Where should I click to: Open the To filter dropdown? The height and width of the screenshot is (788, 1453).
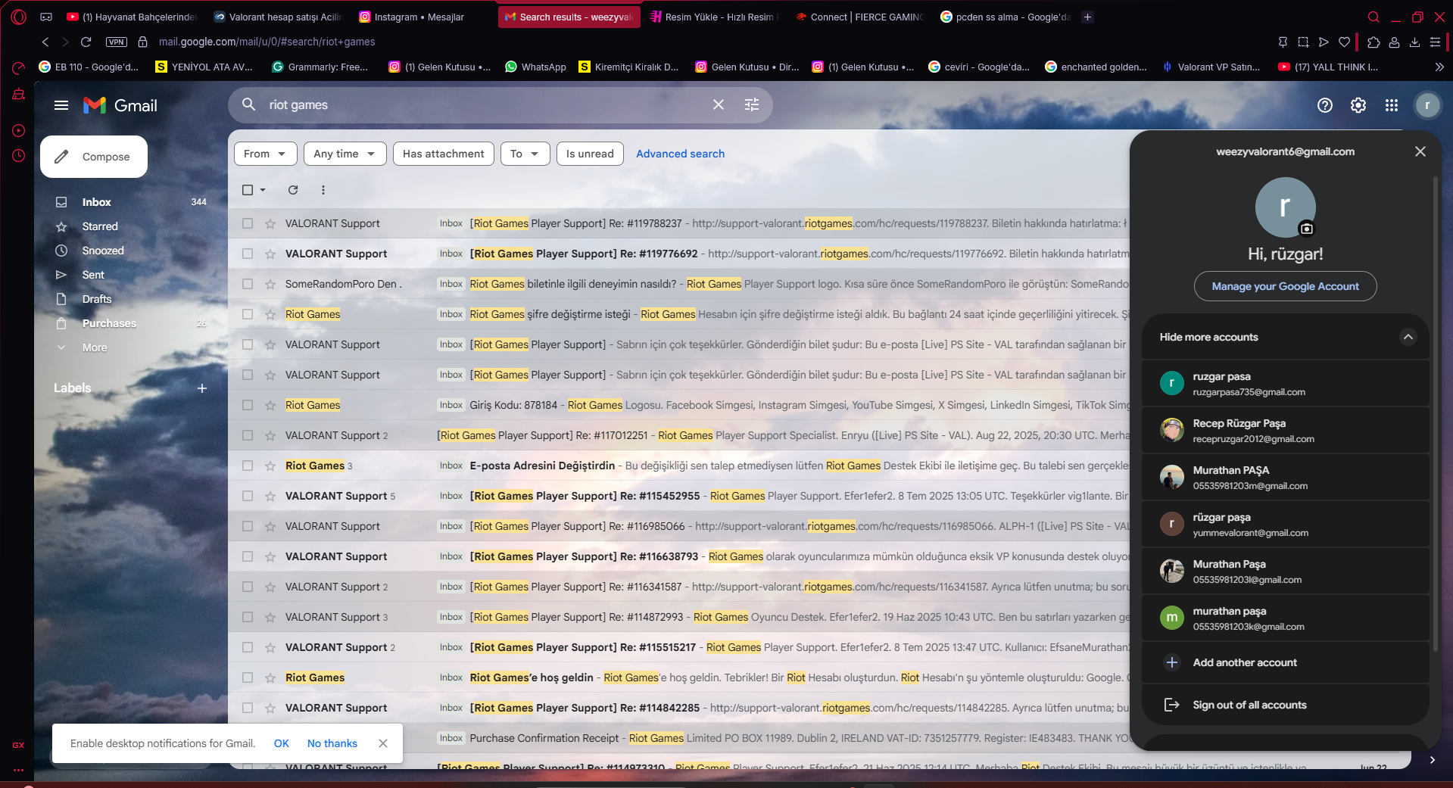(x=525, y=154)
